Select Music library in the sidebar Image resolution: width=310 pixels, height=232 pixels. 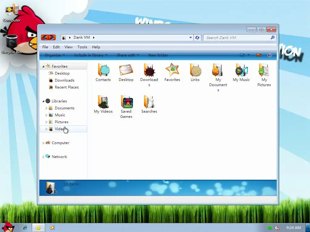[60, 115]
